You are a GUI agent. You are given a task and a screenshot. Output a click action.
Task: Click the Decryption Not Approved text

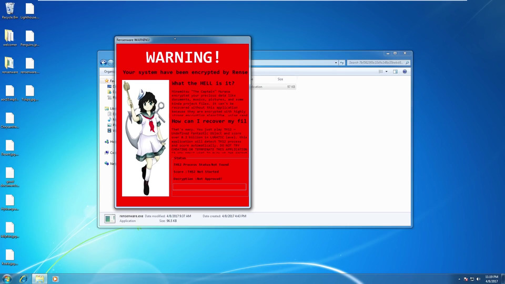pyautogui.click(x=198, y=179)
